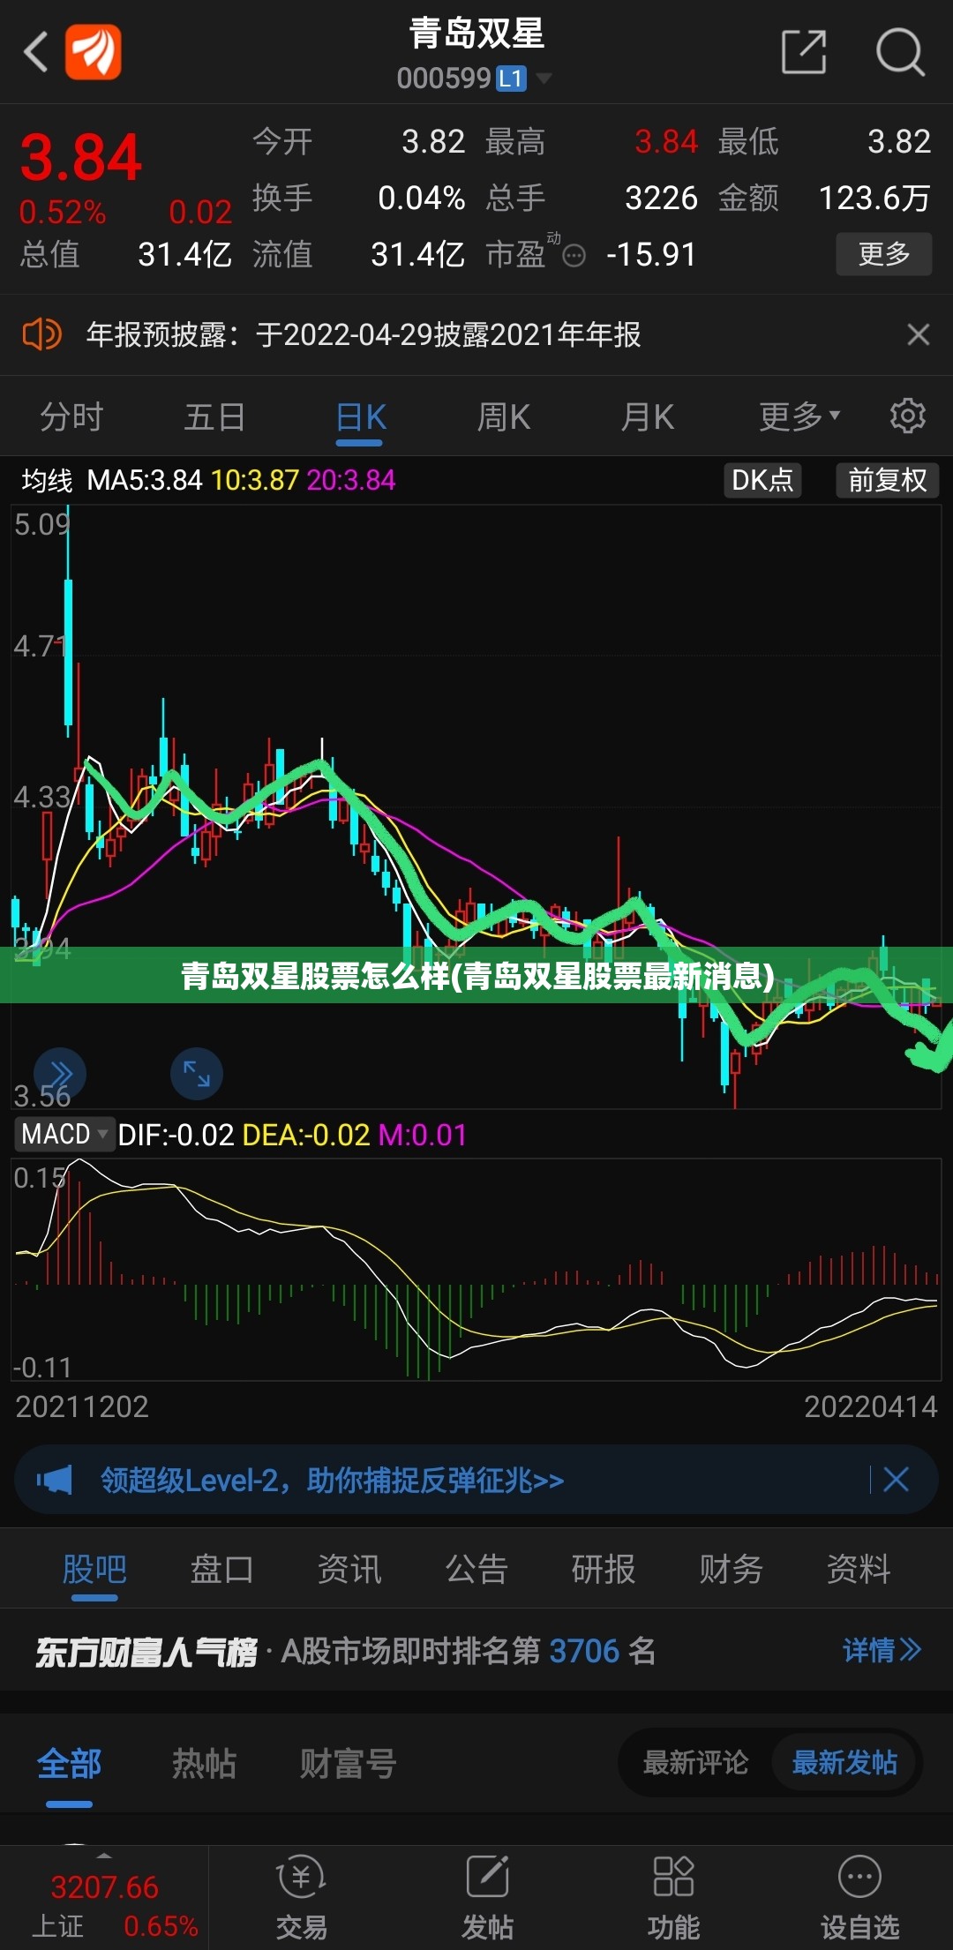The height and width of the screenshot is (1950, 953).
Task: Share this stock page via share icon
Action: pyautogui.click(x=804, y=52)
